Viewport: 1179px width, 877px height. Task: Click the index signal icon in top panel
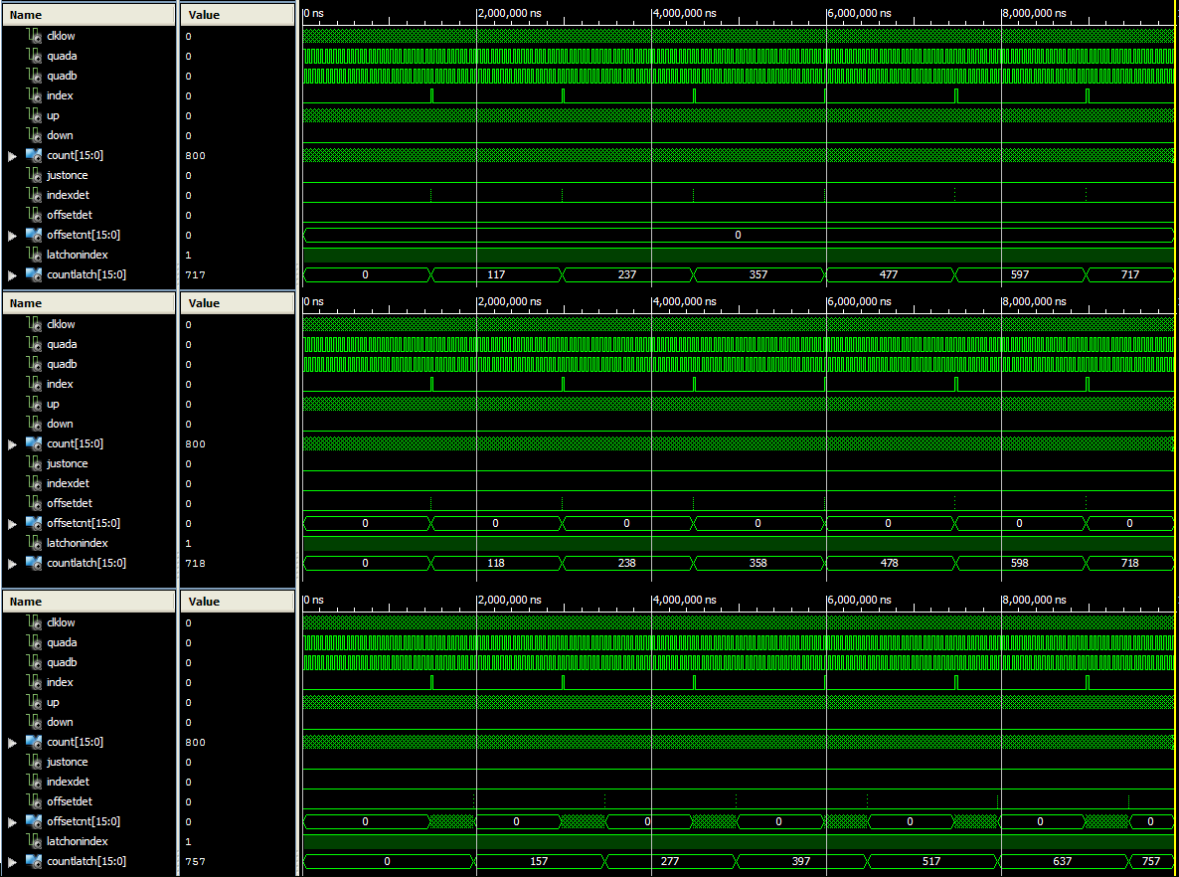(34, 94)
